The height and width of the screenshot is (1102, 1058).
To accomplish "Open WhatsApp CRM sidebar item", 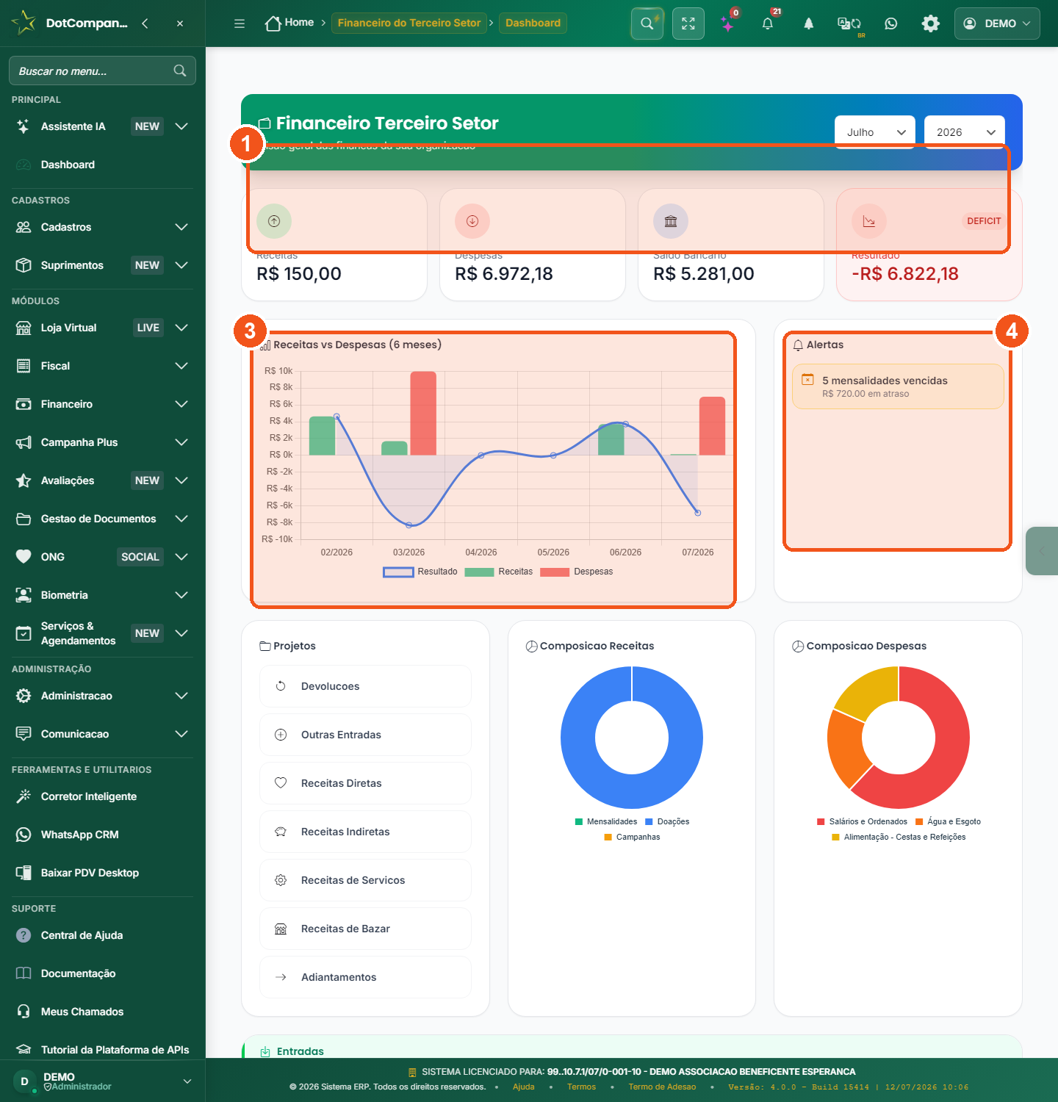I will coord(102,835).
